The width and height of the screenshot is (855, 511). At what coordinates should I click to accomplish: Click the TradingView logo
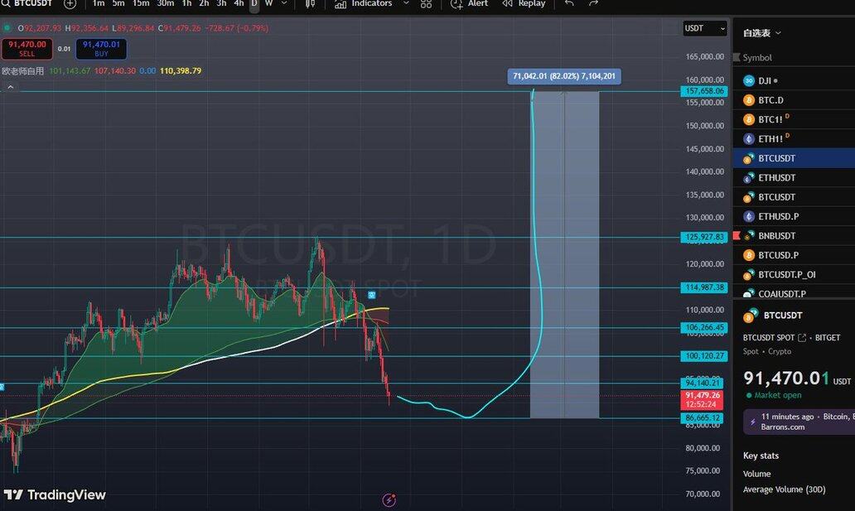[x=55, y=494]
